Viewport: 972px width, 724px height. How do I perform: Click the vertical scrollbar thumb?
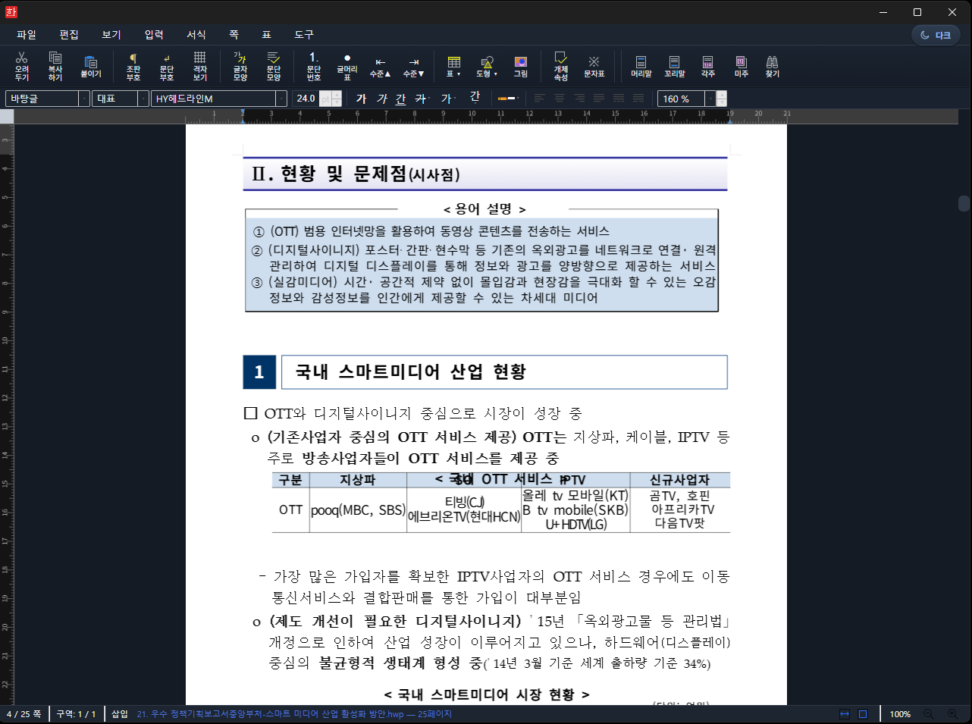(964, 203)
